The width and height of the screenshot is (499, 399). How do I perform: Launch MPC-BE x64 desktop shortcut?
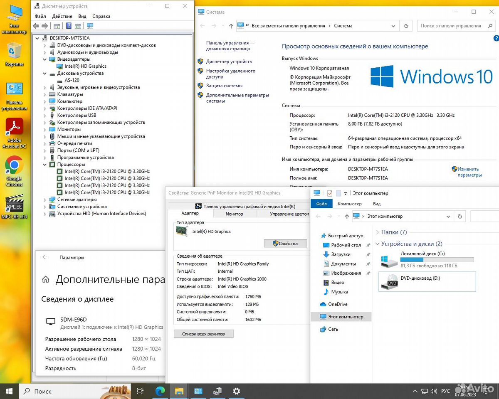tap(14, 206)
